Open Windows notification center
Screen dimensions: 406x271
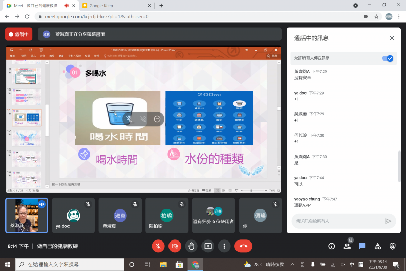(x=396, y=265)
